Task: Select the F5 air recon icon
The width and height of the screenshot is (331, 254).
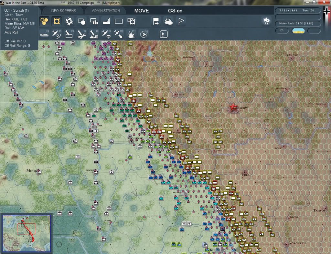Action: pos(57,34)
